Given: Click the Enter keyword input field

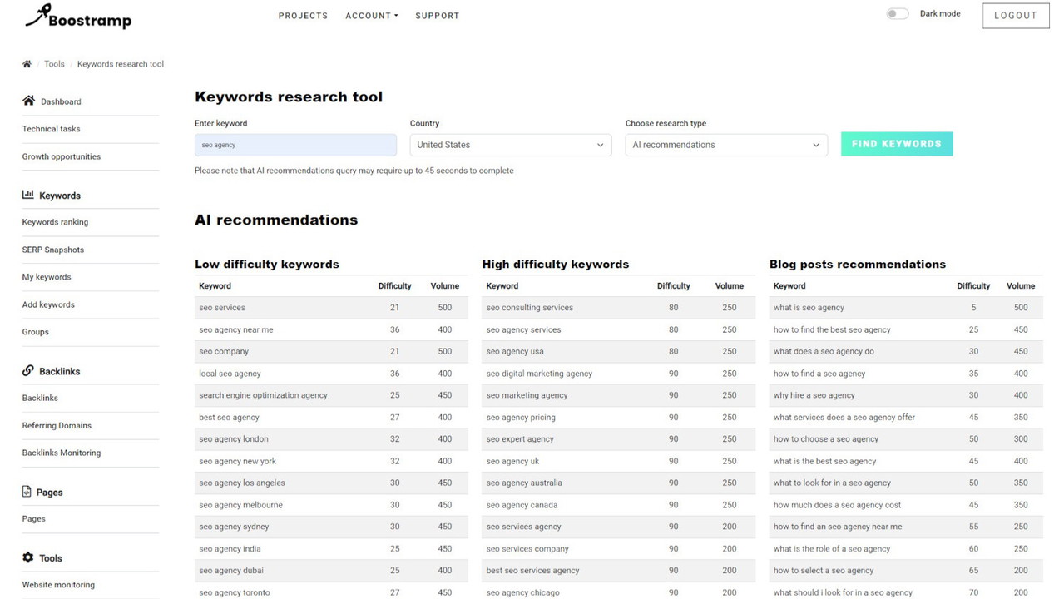Looking at the screenshot, I should click(295, 145).
